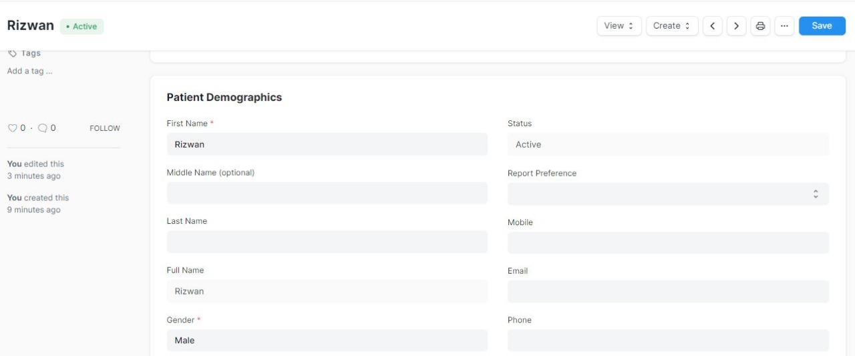
Task: Click the heart like icon
Action: pos(11,128)
